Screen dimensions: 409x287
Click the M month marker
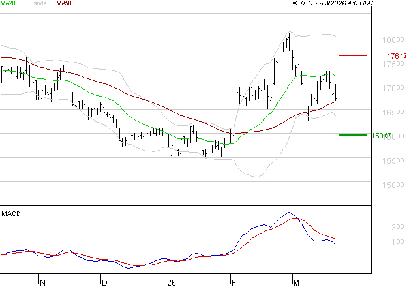[x=296, y=283]
